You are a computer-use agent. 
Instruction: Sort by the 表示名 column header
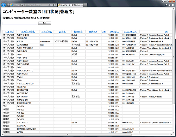pyautogui.click(x=62, y=32)
